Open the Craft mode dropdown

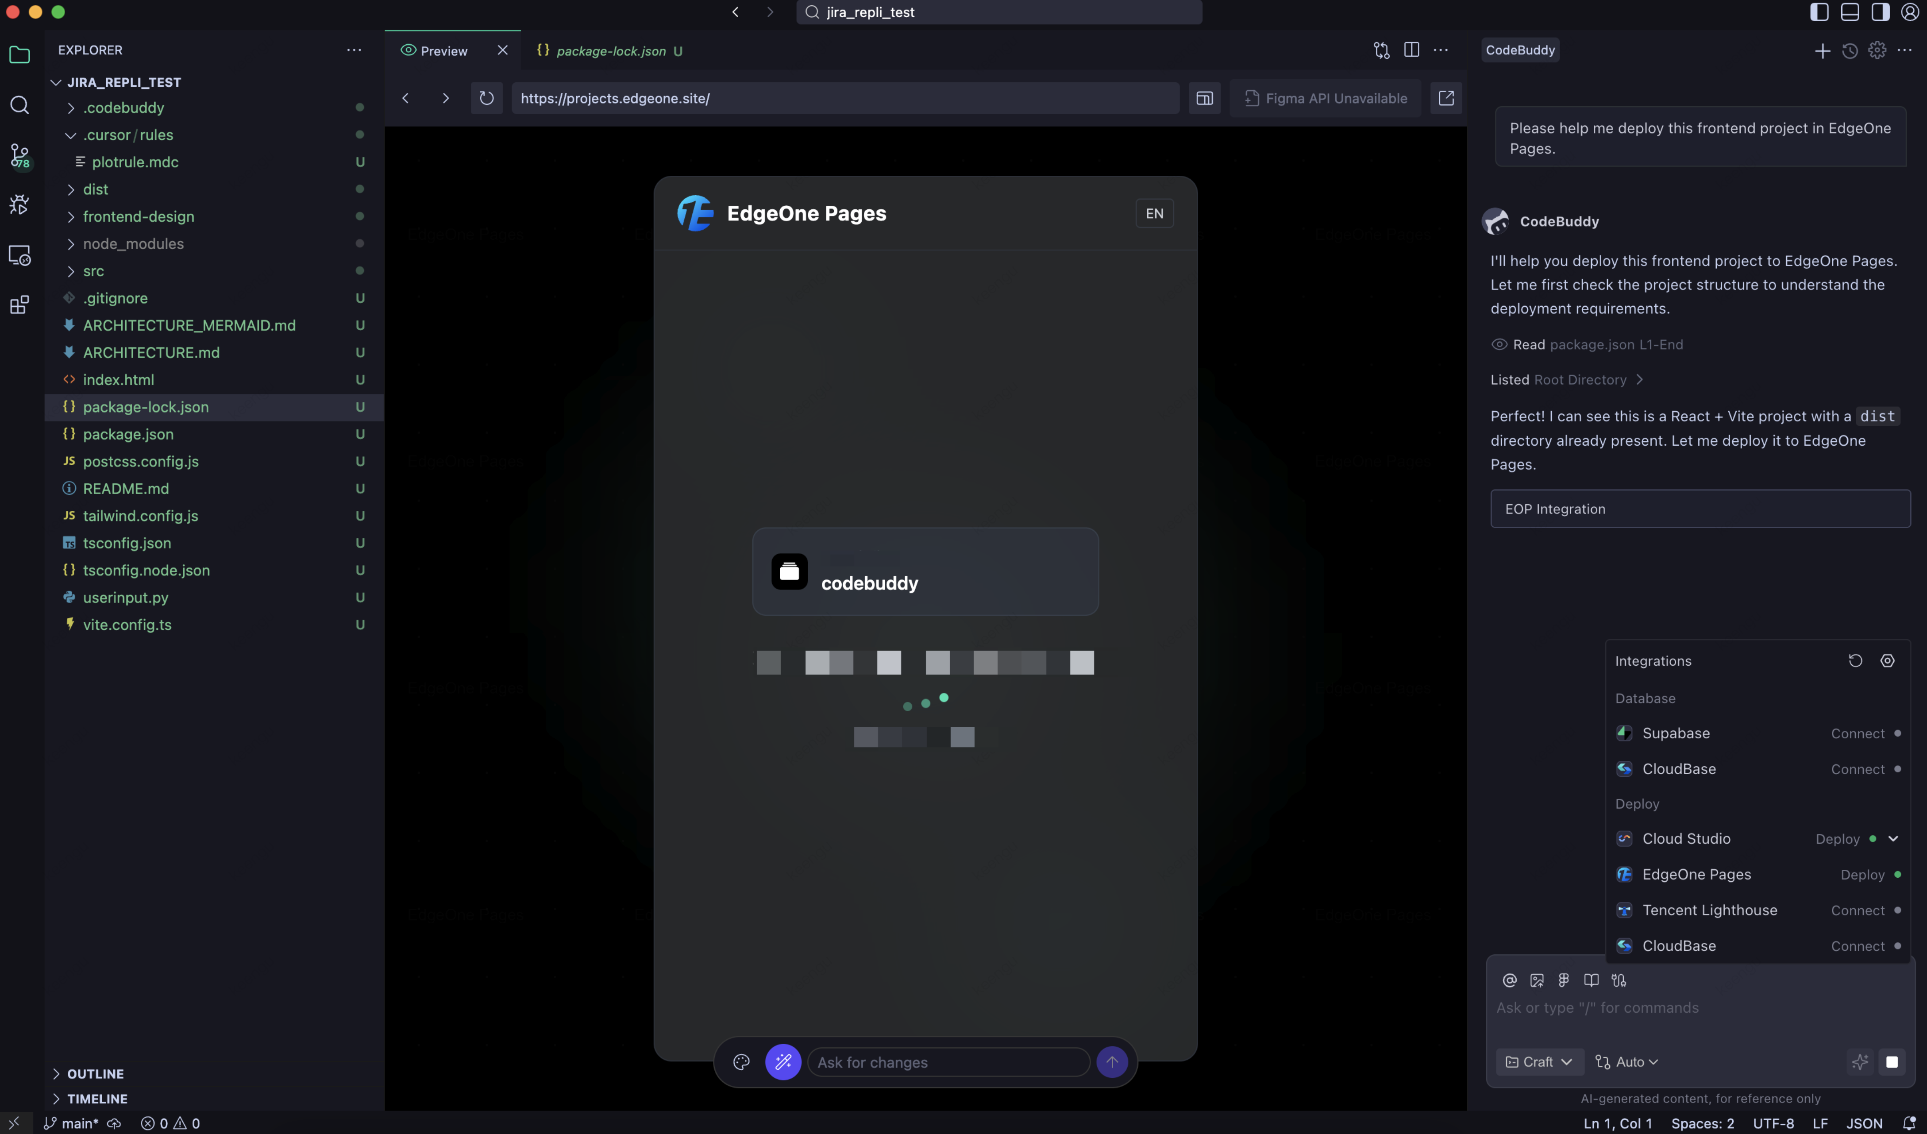click(x=1538, y=1061)
